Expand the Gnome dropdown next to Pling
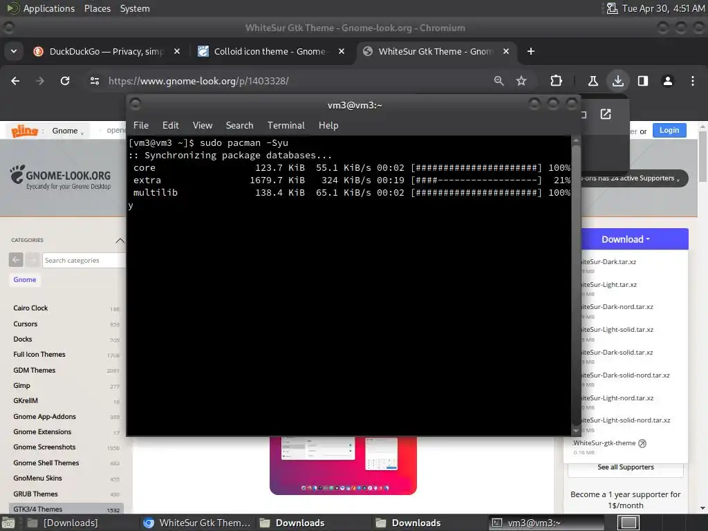This screenshot has height=531, width=708. pyautogui.click(x=68, y=131)
